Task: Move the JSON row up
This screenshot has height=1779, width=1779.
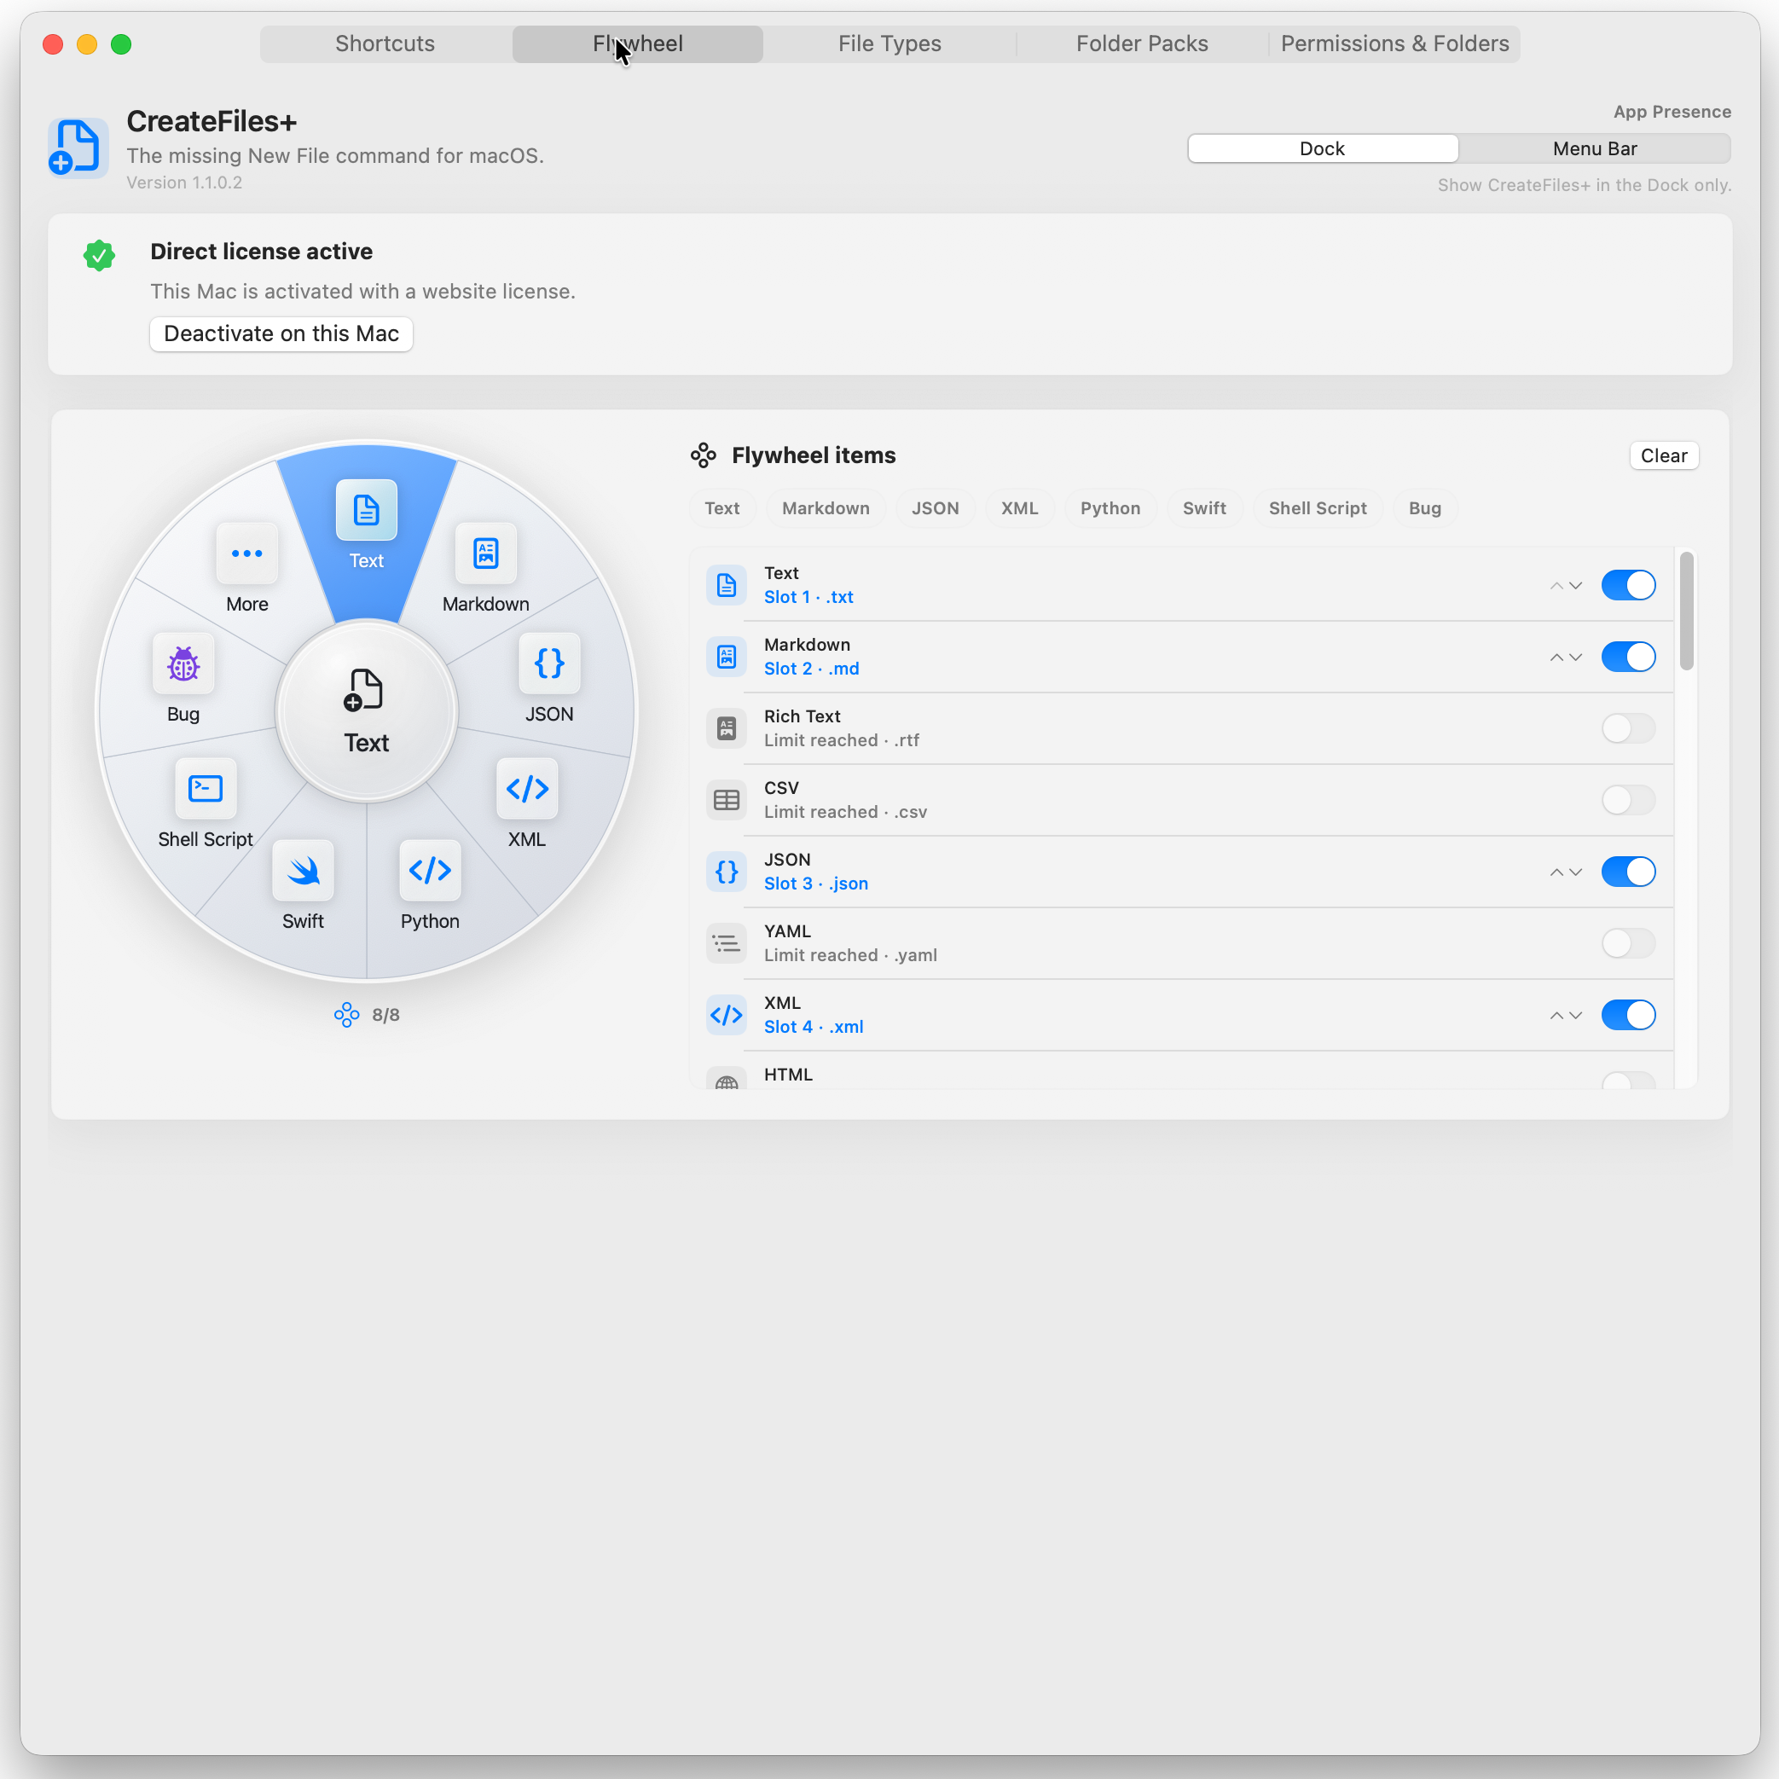Action: pos(1556,872)
